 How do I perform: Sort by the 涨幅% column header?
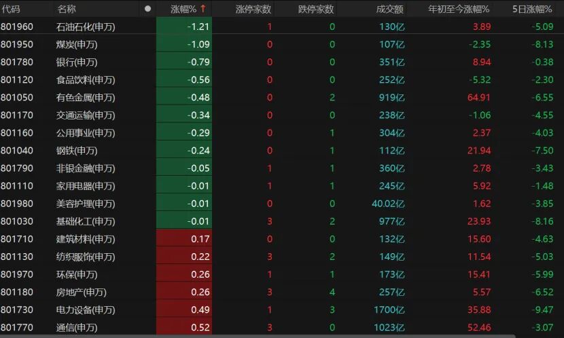(x=183, y=9)
